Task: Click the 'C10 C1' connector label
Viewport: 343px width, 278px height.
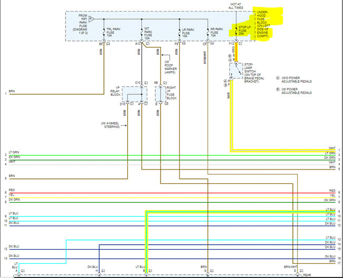Action: [x=141, y=83]
